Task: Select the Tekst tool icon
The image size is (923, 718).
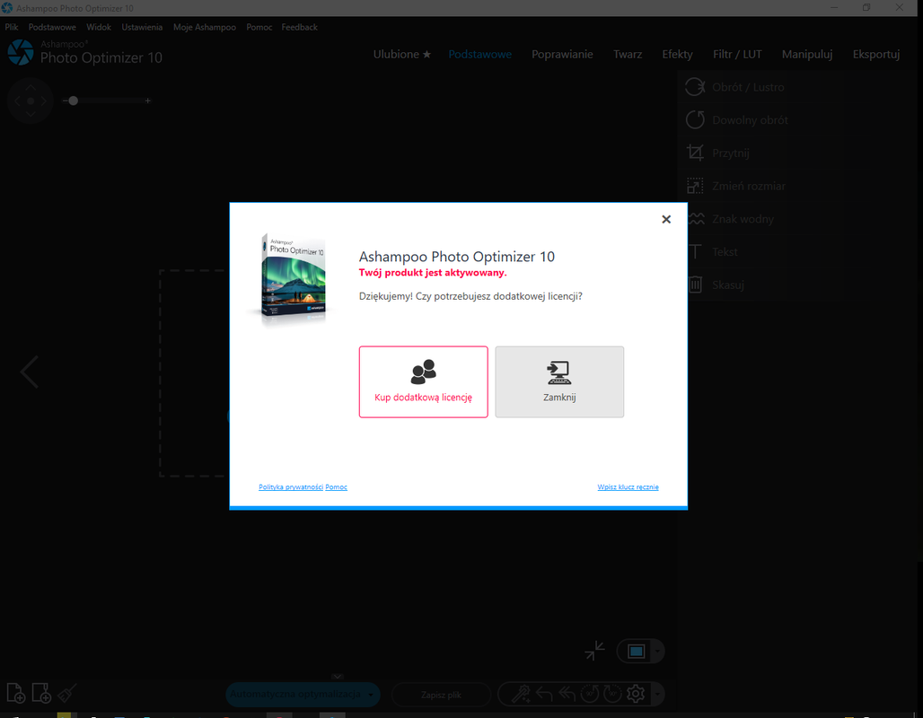Action: point(695,252)
